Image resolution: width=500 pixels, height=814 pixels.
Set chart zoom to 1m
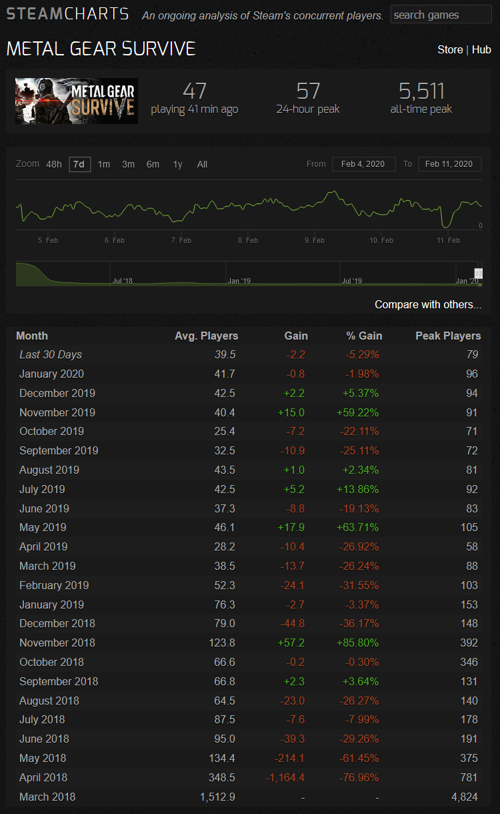point(104,164)
